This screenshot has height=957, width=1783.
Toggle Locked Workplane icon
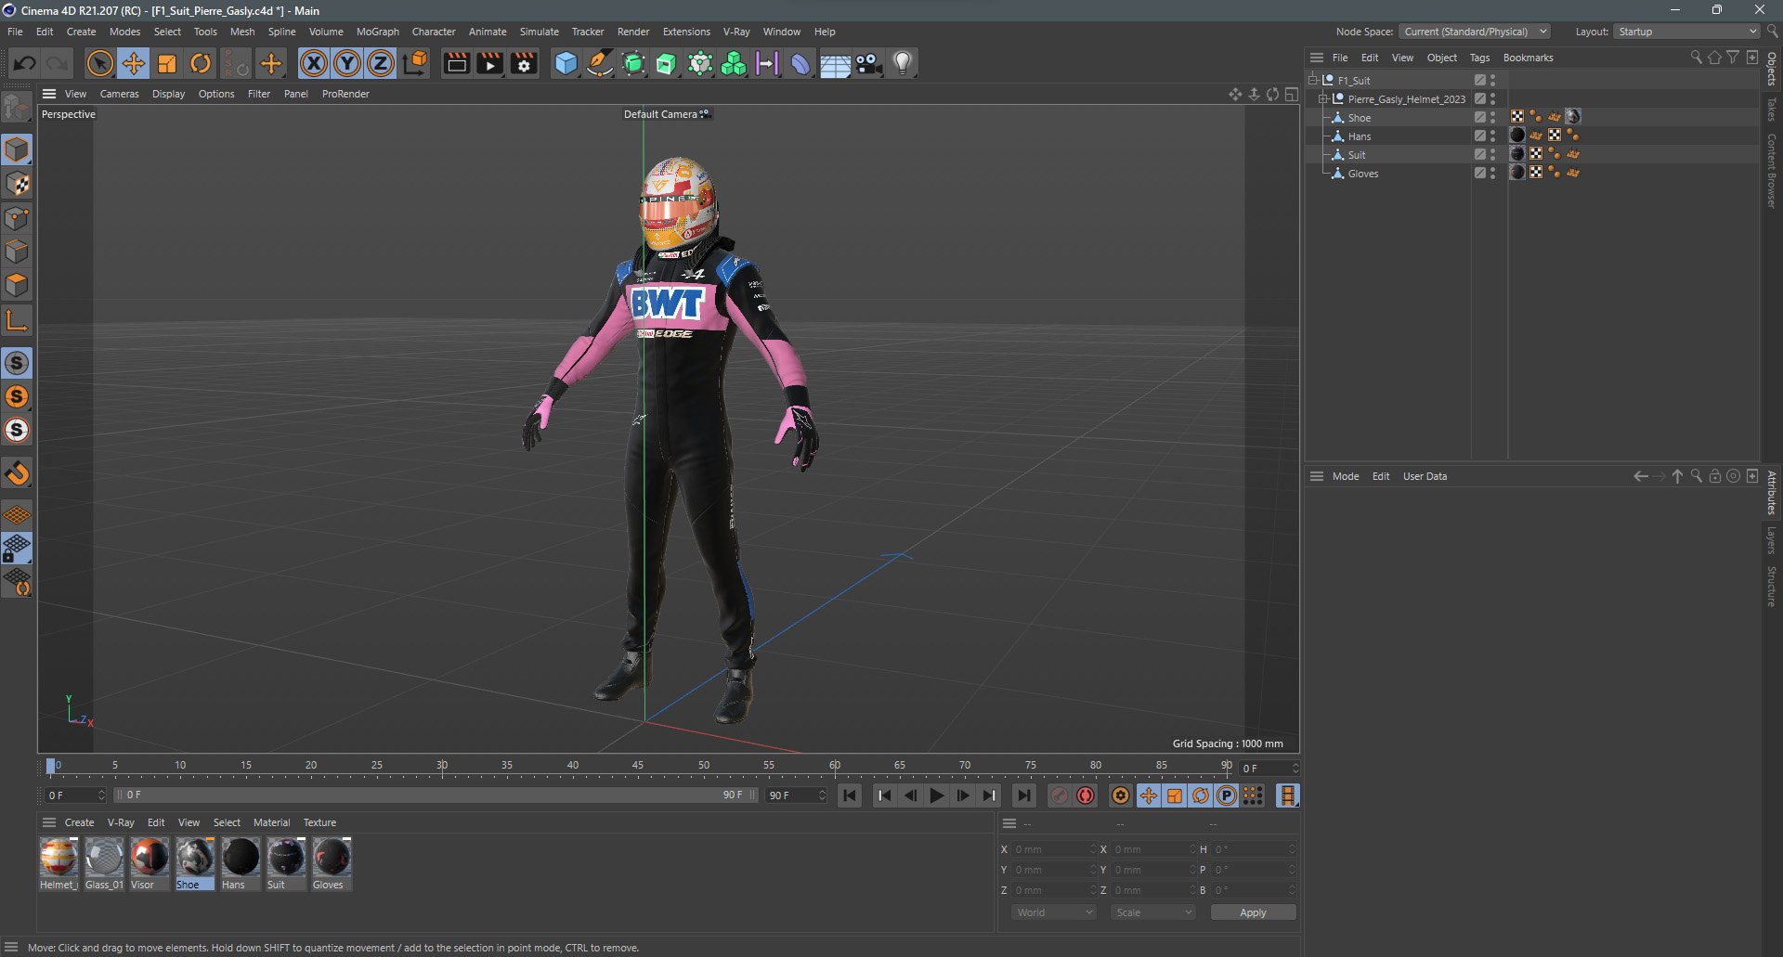point(17,549)
